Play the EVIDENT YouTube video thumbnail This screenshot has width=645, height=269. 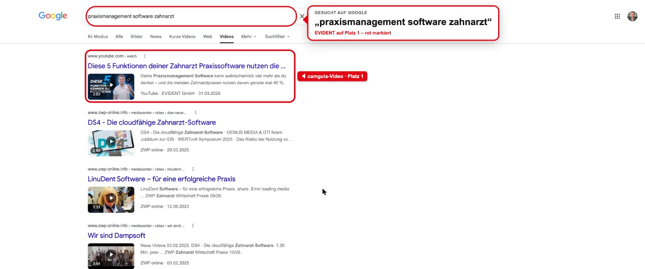[x=111, y=86]
